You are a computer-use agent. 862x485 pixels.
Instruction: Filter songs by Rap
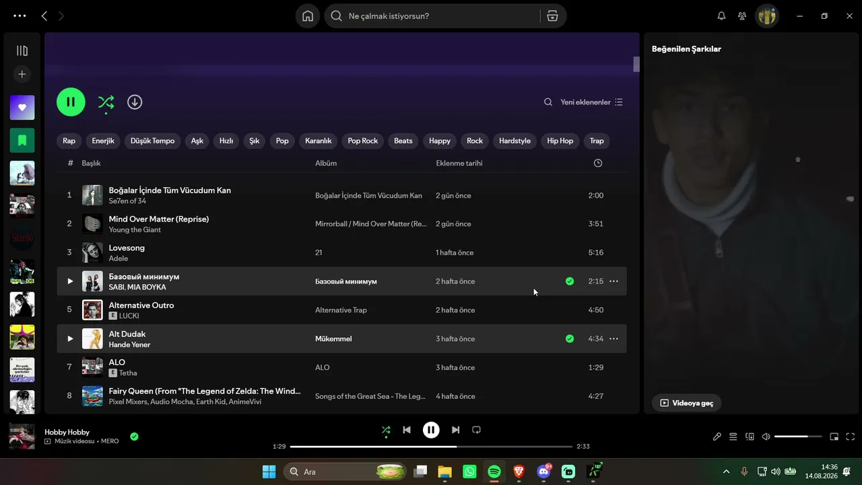click(x=69, y=141)
